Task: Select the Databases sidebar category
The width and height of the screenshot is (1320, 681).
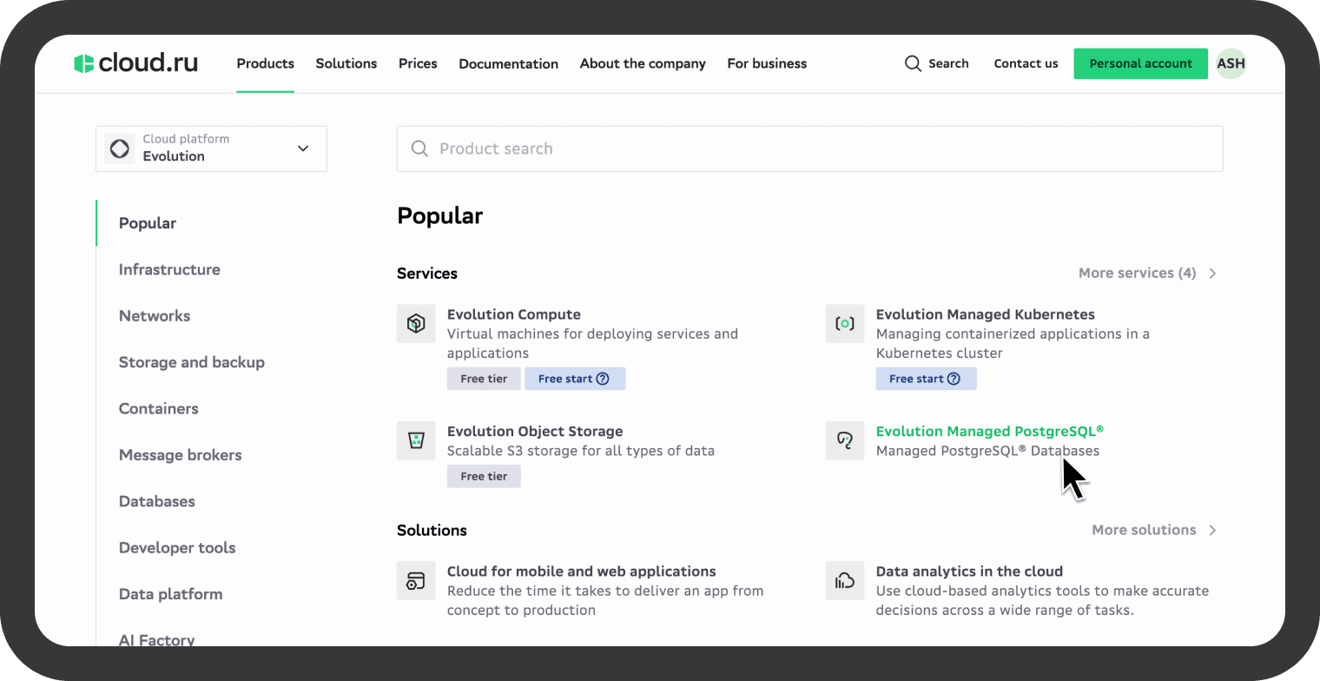Action: click(157, 502)
